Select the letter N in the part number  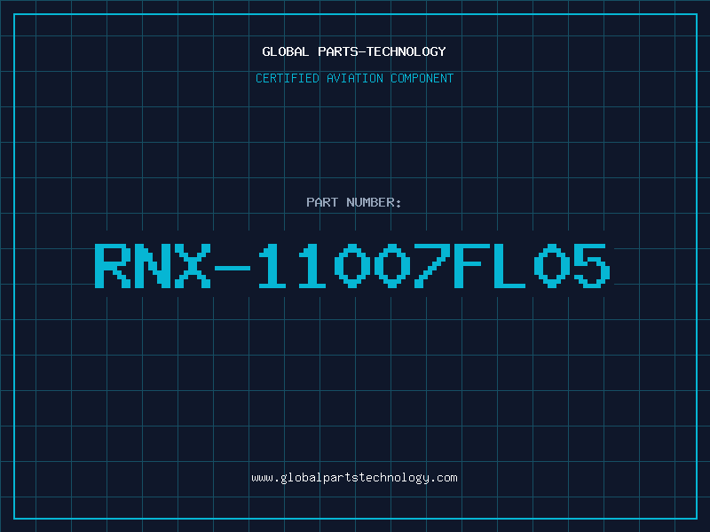153,265
